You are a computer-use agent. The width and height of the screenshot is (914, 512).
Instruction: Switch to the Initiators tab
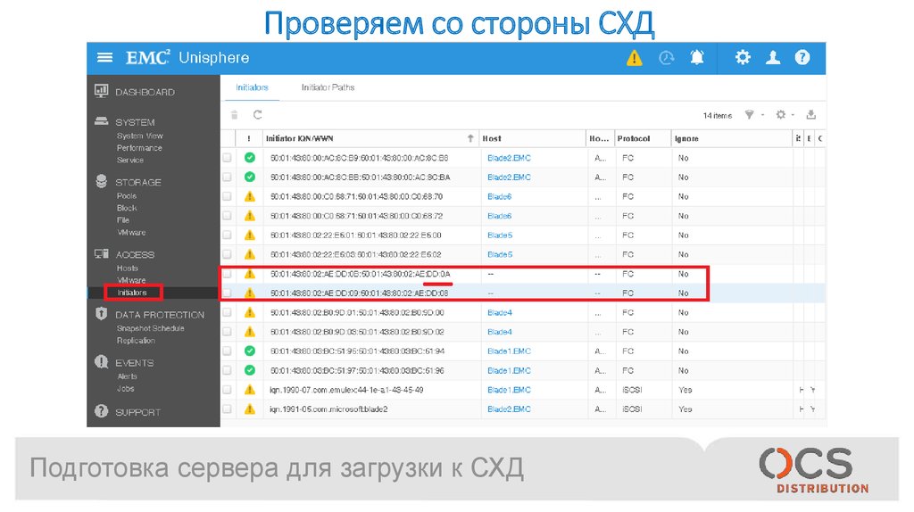(x=252, y=87)
